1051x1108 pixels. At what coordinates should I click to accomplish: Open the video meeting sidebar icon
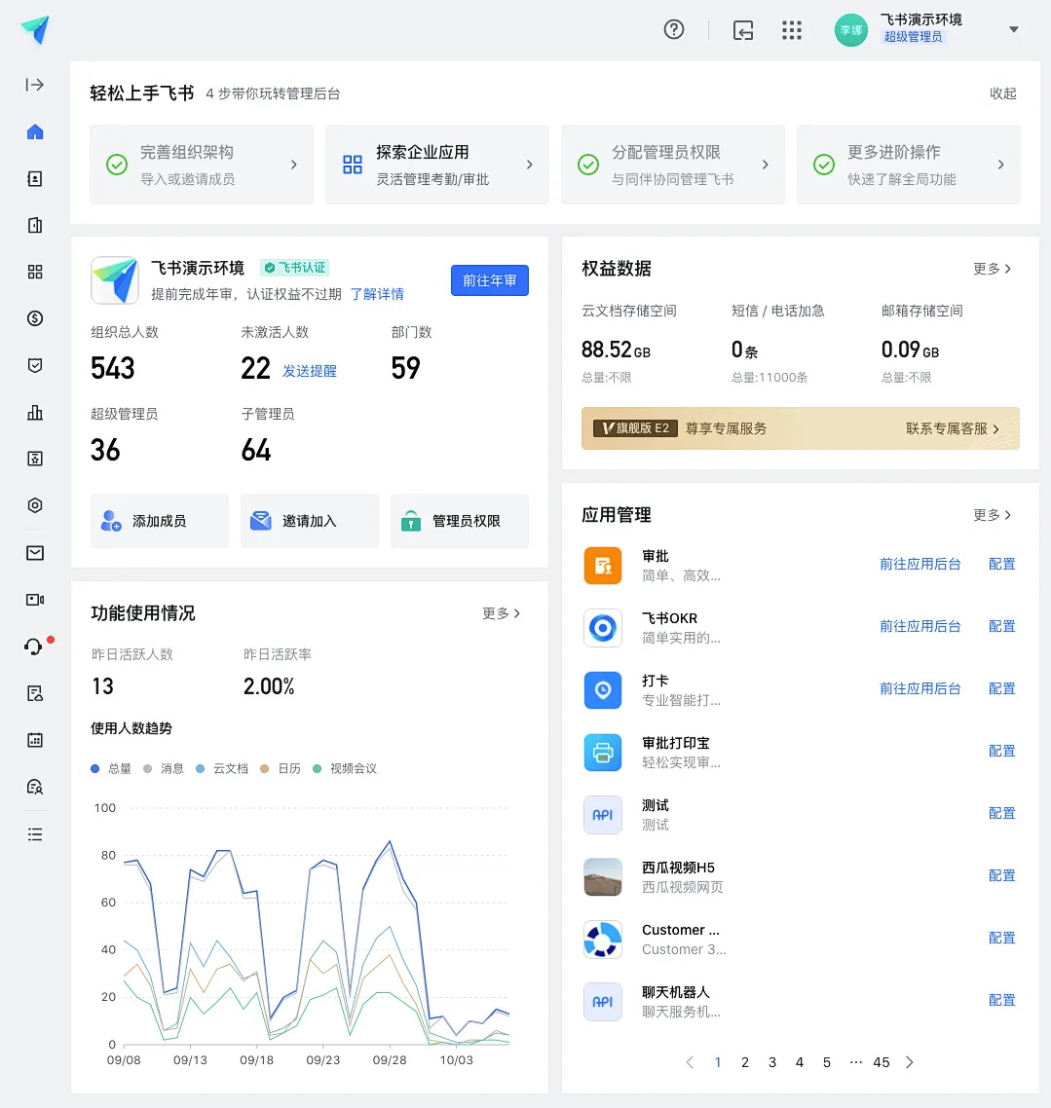[x=35, y=599]
